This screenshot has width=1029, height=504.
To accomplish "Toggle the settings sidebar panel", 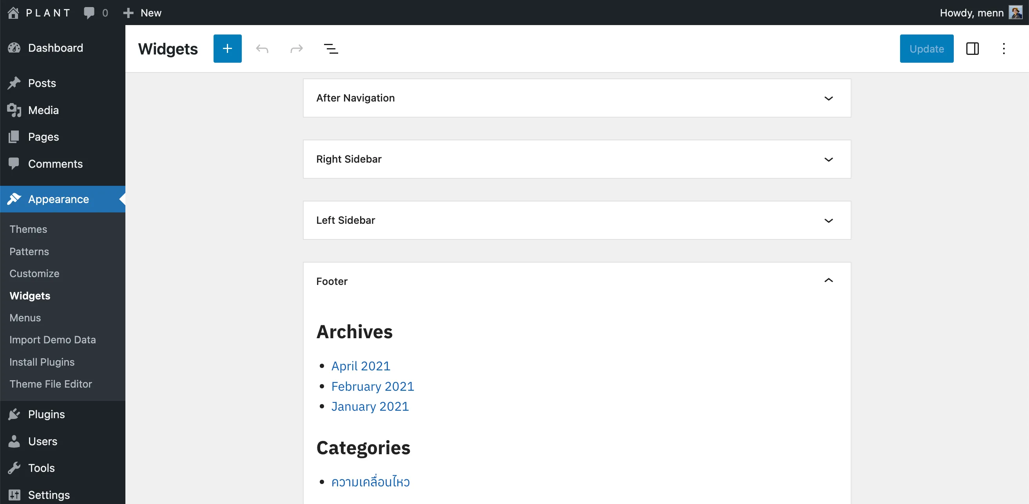I will pos(972,48).
